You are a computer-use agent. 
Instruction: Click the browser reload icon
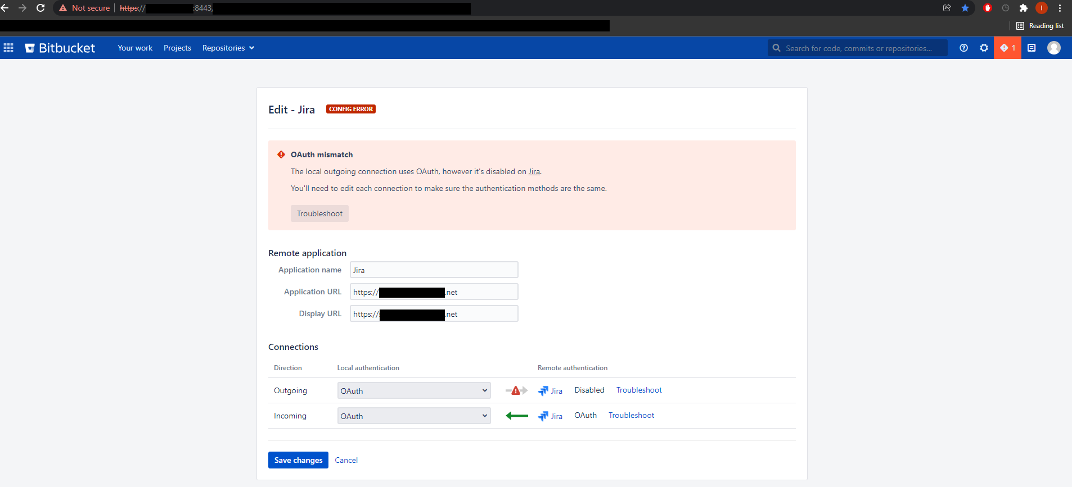coord(40,8)
